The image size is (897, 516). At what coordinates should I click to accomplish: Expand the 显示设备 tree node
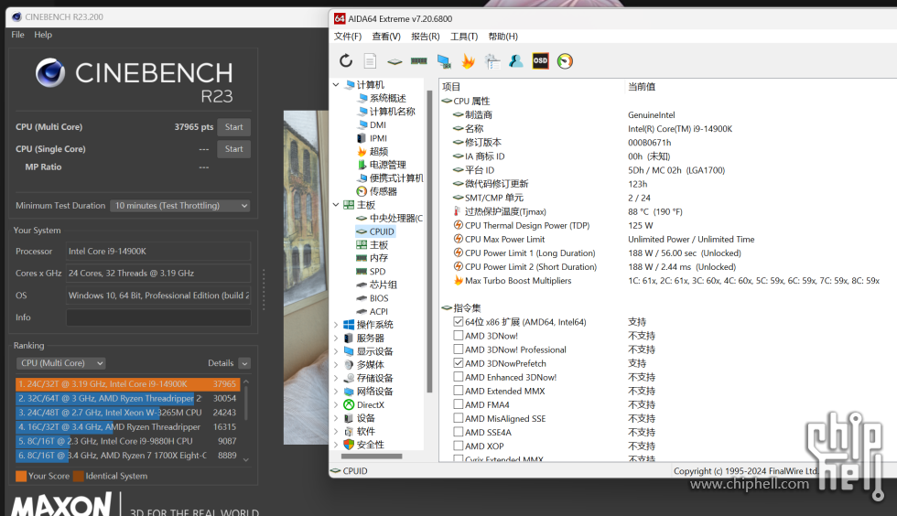pos(337,351)
